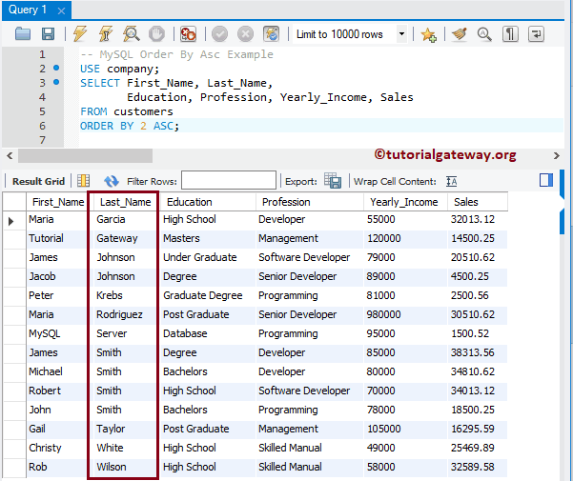This screenshot has width=573, height=481.
Task: Toggle the auto-commit mode button
Action: coord(271,34)
